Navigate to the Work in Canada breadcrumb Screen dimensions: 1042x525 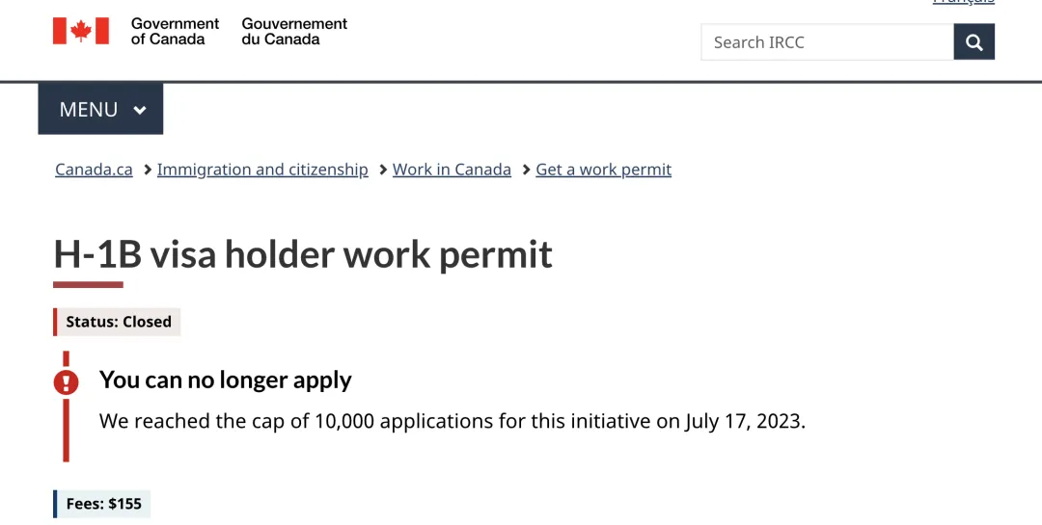(x=452, y=170)
